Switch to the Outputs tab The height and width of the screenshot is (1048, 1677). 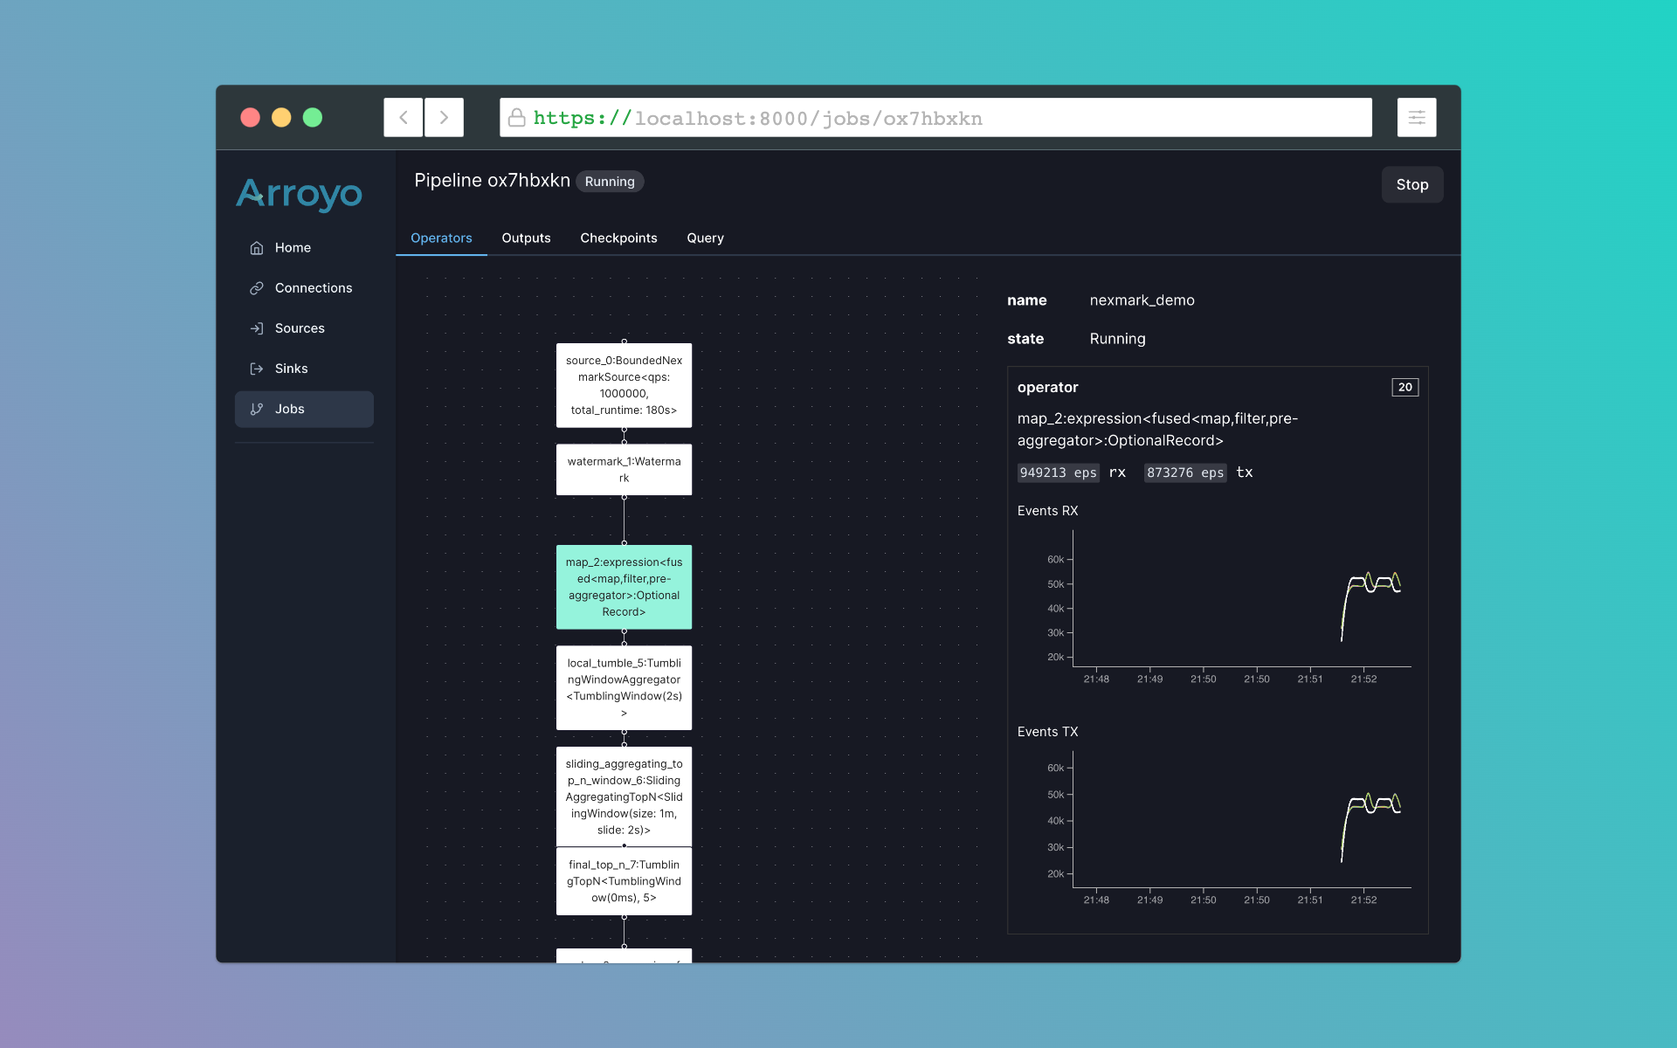pyautogui.click(x=526, y=238)
